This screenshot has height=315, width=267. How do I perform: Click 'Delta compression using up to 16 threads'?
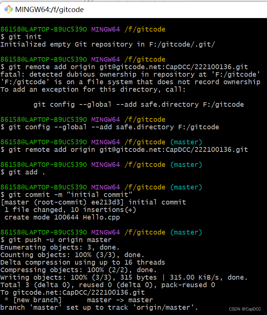coord(83,262)
